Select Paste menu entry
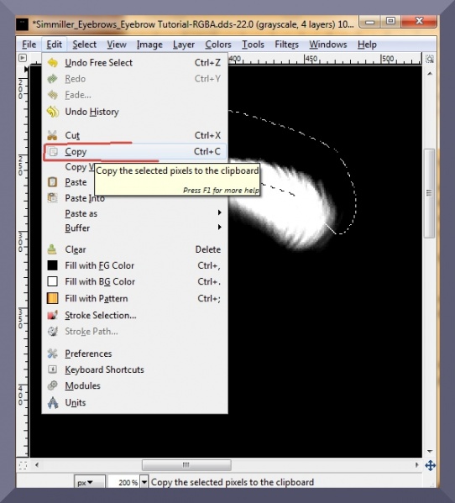This screenshot has width=455, height=503. (x=76, y=182)
